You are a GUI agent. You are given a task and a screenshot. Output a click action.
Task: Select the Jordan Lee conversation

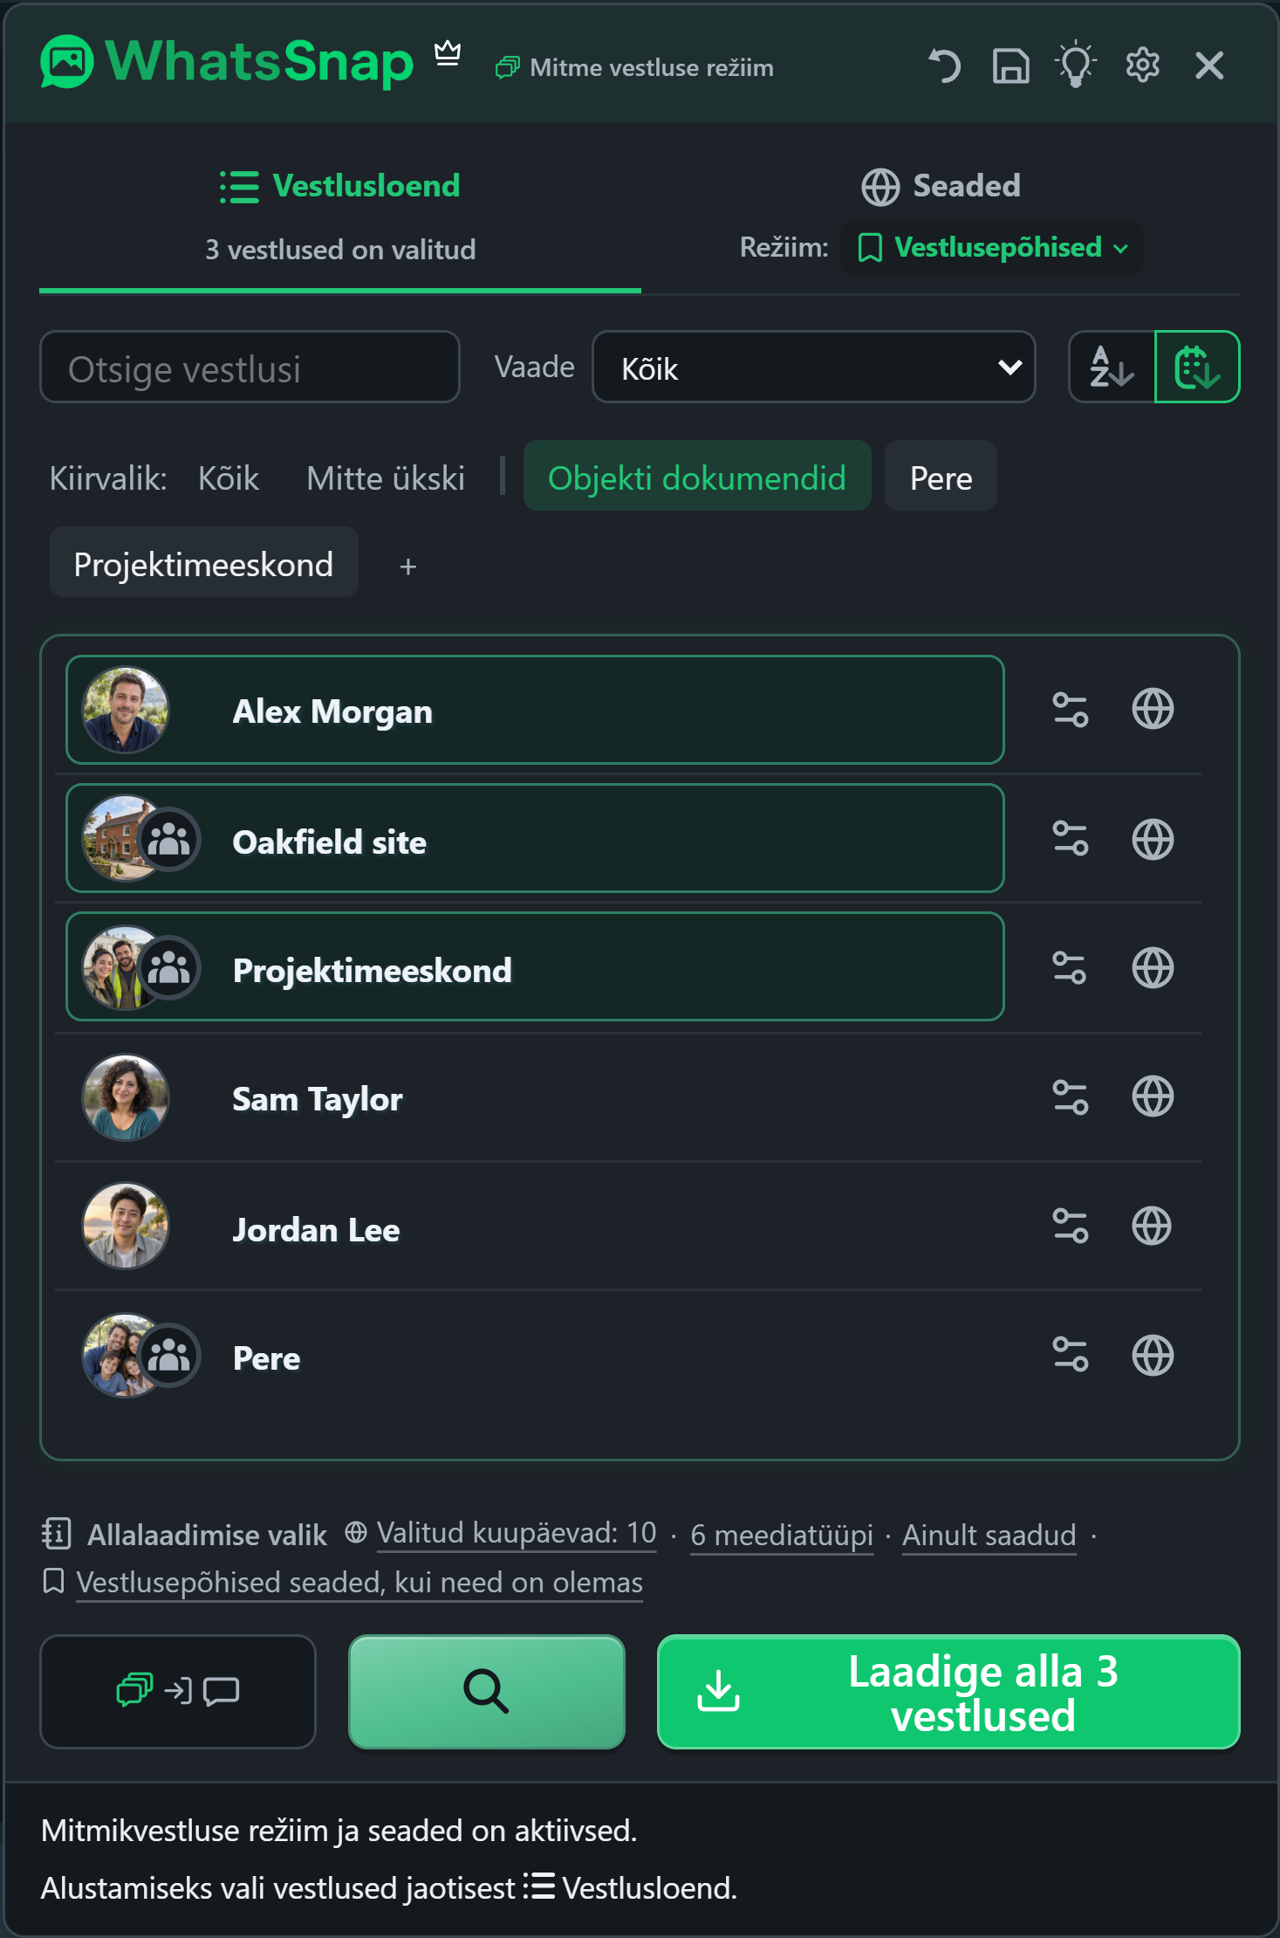pos(535,1227)
